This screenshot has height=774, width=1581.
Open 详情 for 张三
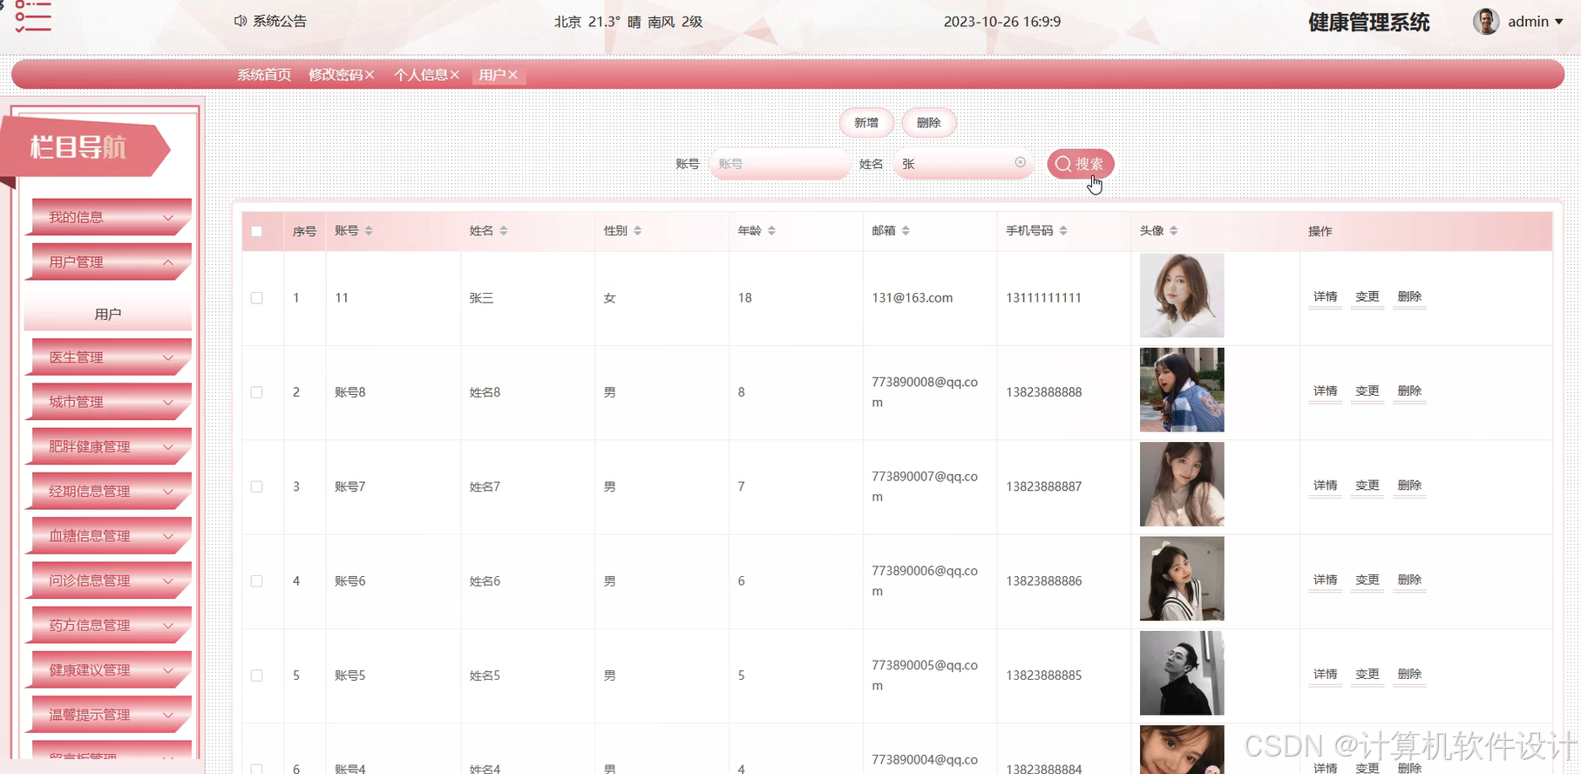[x=1326, y=297]
